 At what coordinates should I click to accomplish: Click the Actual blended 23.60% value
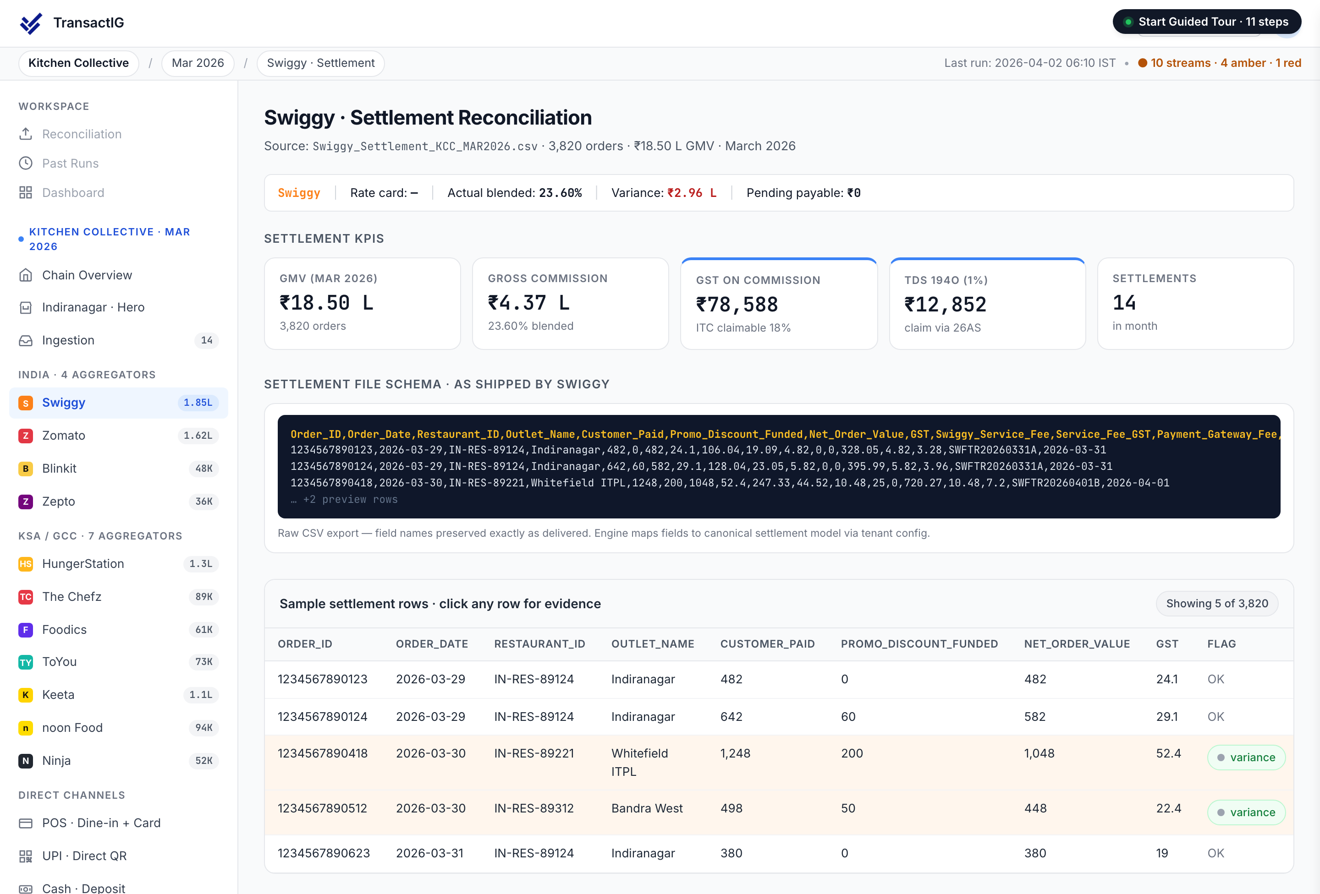point(560,193)
